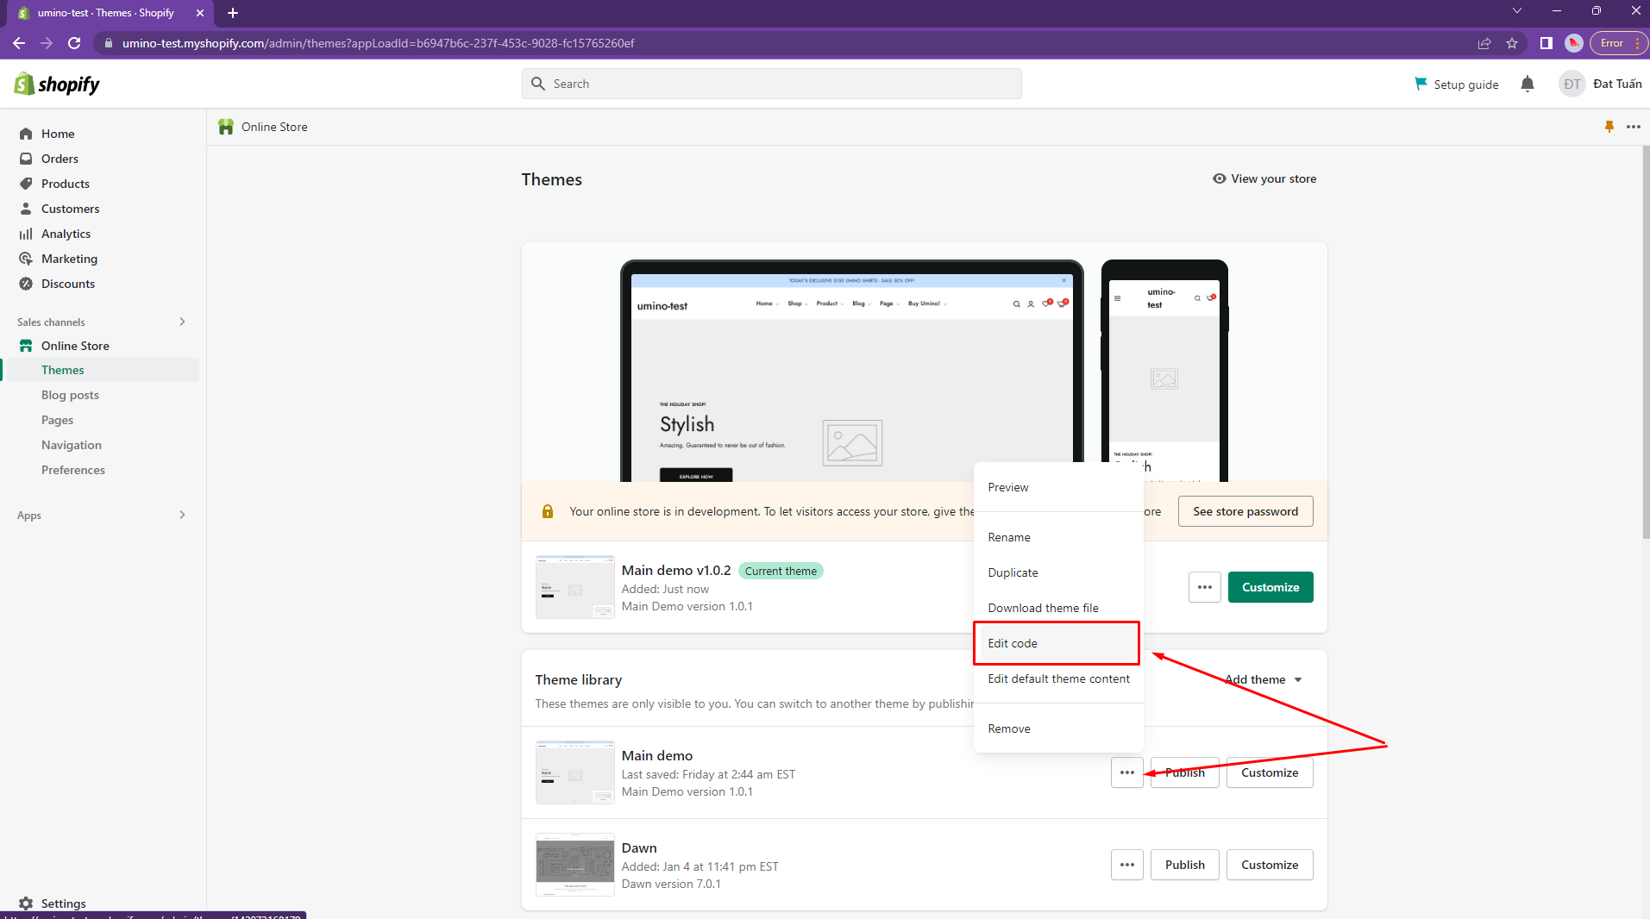
Task: Close the umino-test Themes browser tab
Action: pos(200,13)
